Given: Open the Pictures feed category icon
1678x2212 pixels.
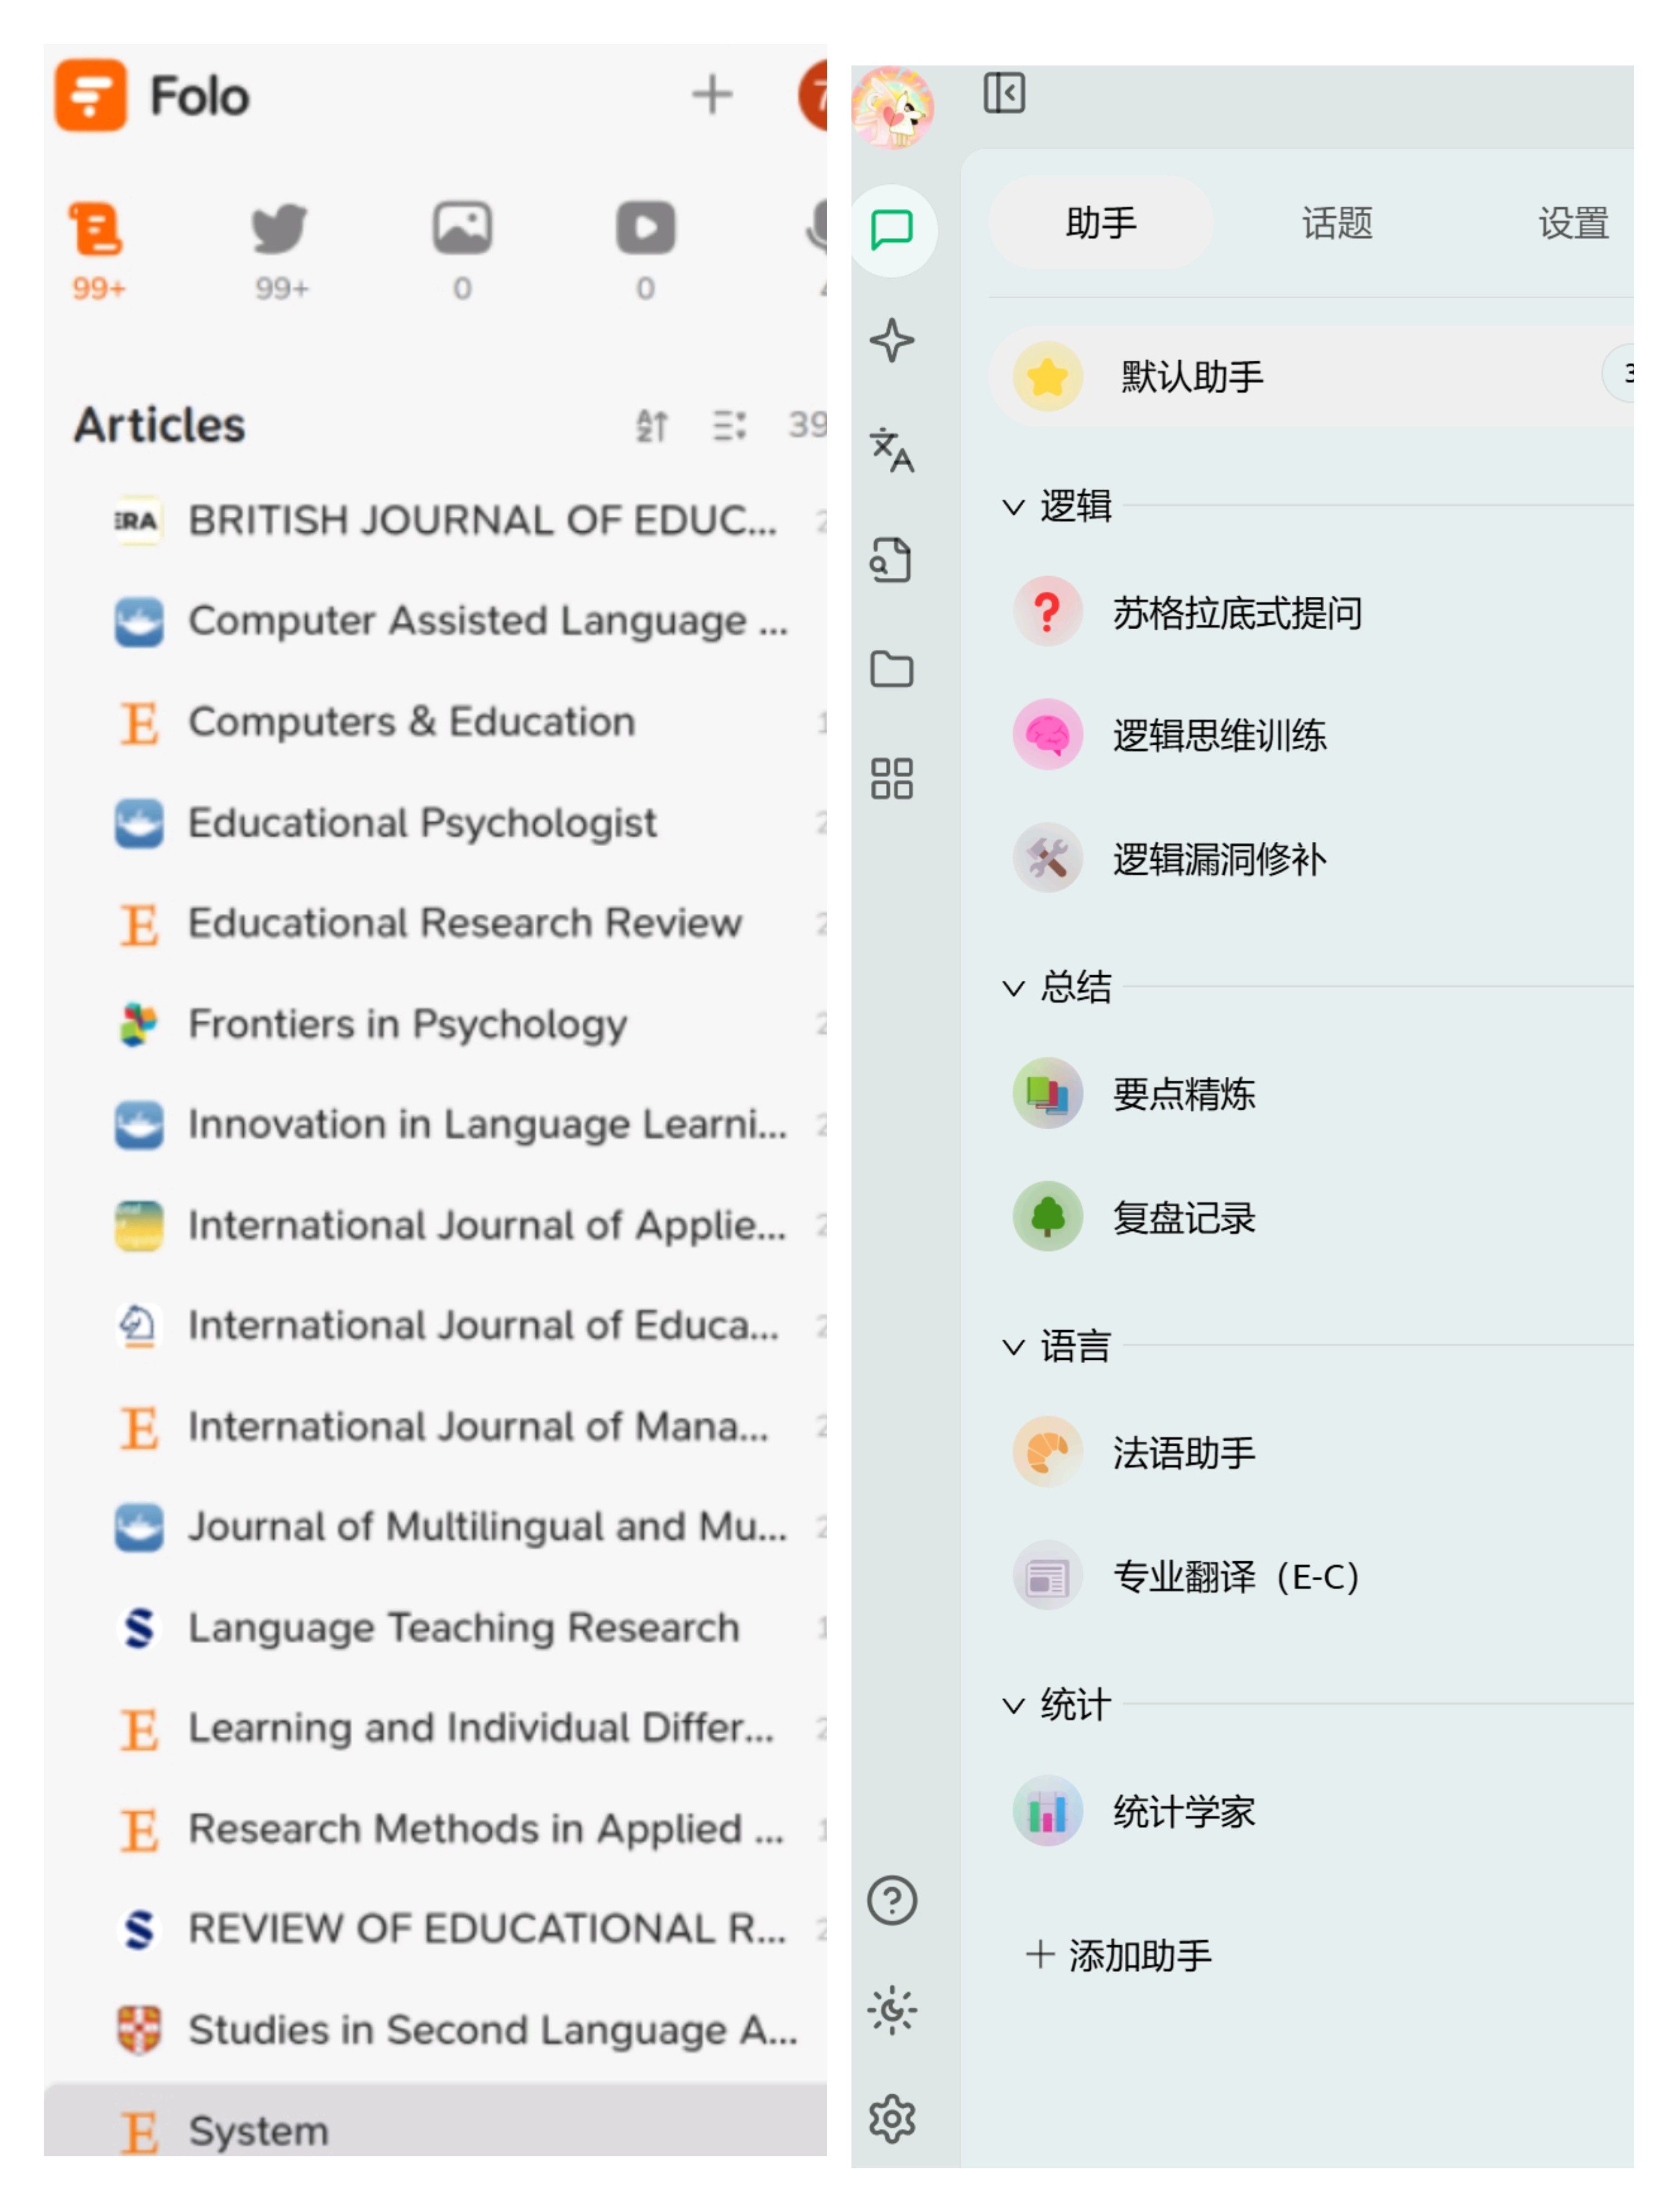Looking at the screenshot, I should [462, 228].
